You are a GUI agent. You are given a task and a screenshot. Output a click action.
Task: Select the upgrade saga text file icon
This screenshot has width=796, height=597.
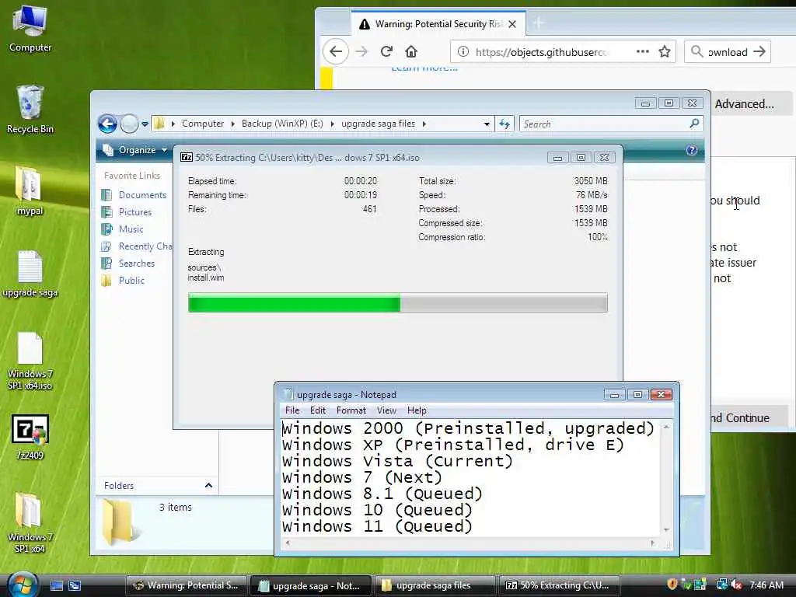tap(30, 274)
